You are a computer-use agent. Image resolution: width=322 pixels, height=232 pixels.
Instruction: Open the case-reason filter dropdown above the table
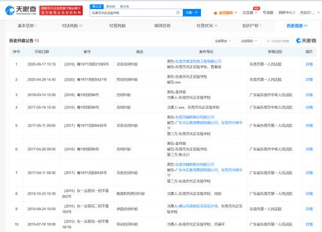[223, 41]
